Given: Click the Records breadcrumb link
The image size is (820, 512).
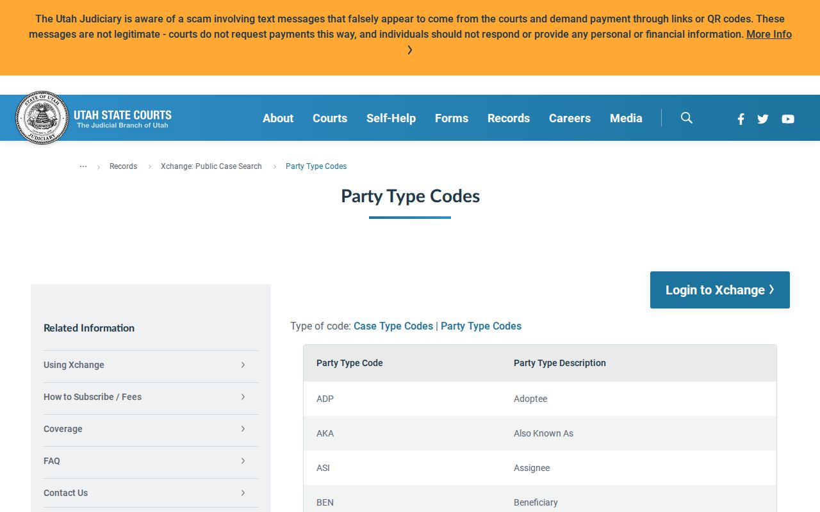Looking at the screenshot, I should 123,166.
